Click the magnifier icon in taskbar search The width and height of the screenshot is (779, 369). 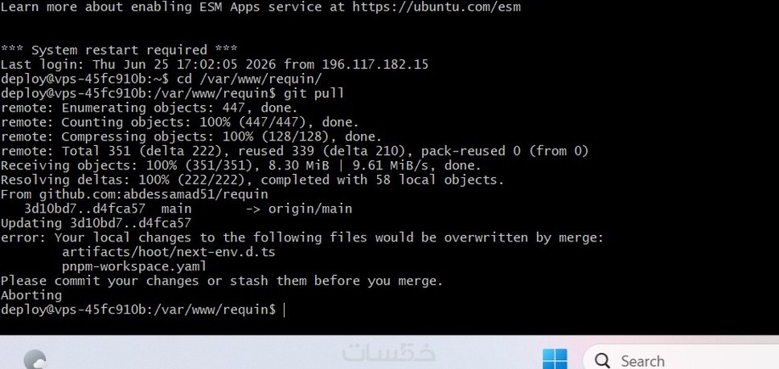(602, 360)
